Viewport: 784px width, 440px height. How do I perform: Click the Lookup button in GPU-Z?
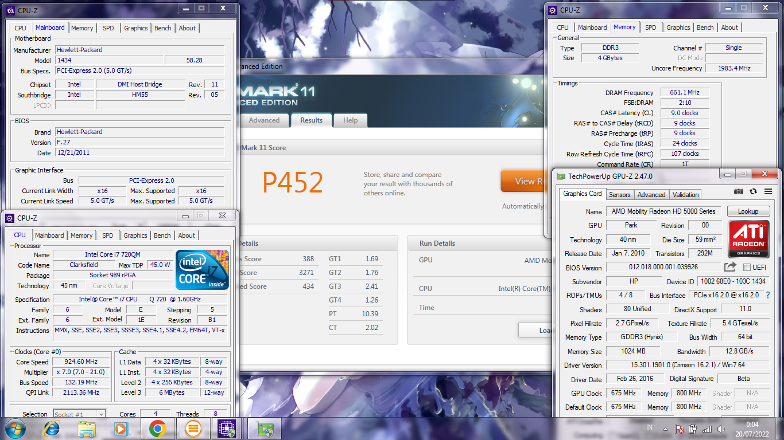point(748,211)
